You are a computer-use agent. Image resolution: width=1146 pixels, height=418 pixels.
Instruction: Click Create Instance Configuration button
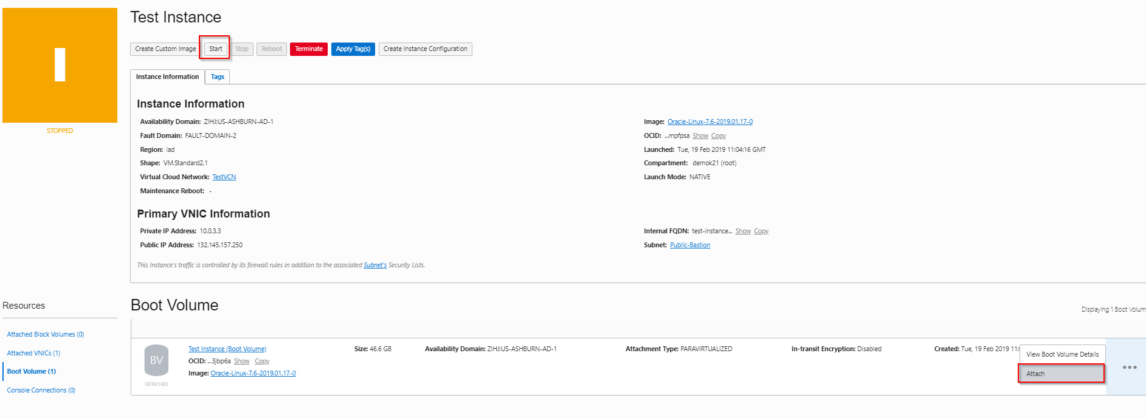425,49
